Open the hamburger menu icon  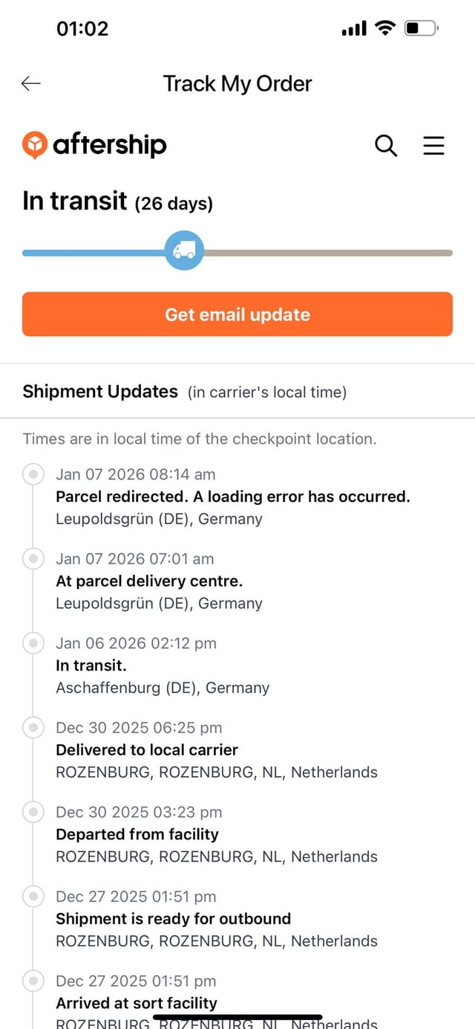click(433, 145)
